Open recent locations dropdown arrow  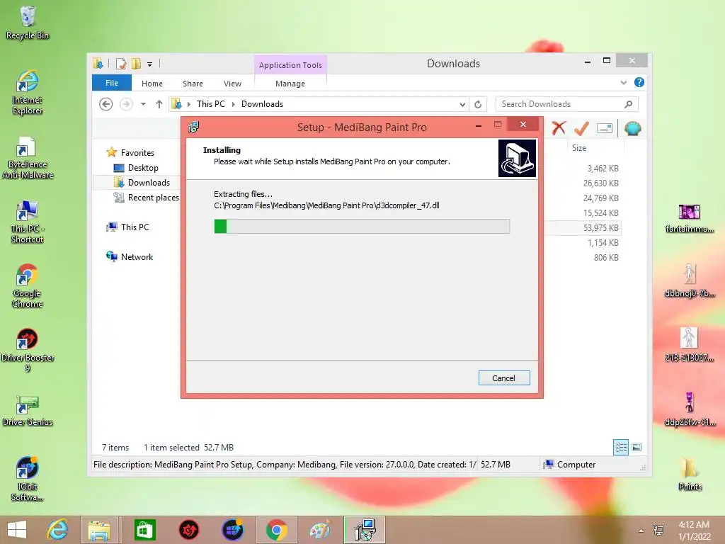pos(143,104)
